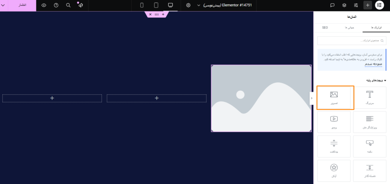Choose the جداکننده (Divider) widget
Screen dimensions: 390x184
click(334, 146)
